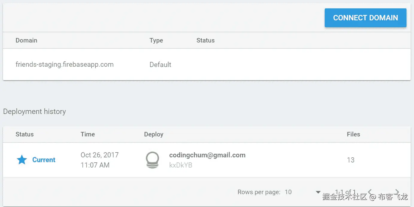The width and height of the screenshot is (414, 207).
Task: Go to next page of deployments
Action: click(x=397, y=192)
